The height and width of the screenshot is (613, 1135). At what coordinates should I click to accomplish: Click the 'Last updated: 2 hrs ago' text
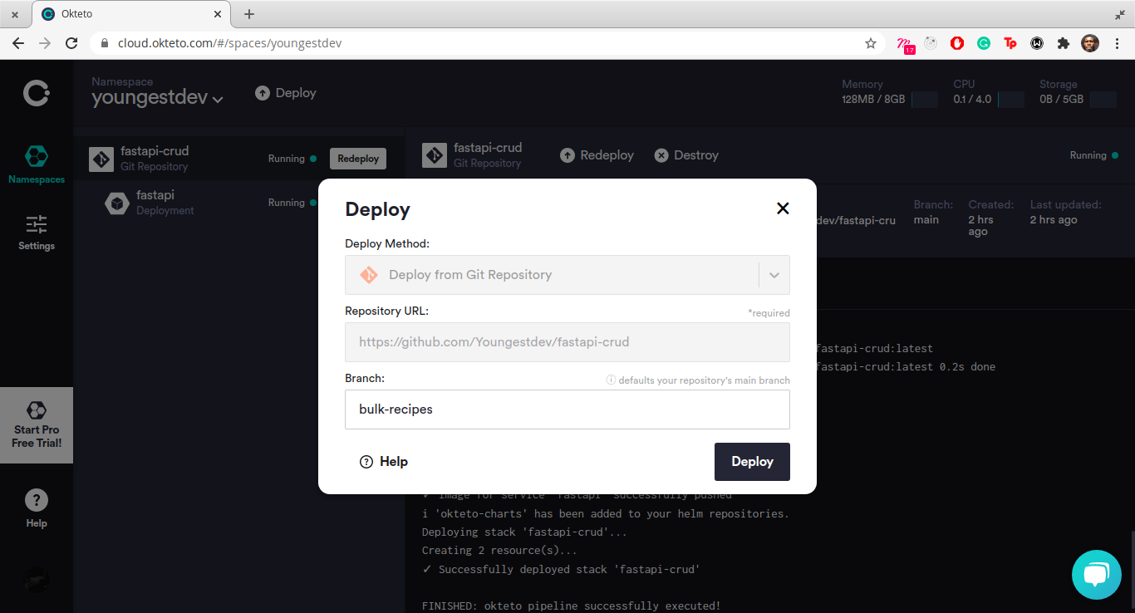point(1066,212)
